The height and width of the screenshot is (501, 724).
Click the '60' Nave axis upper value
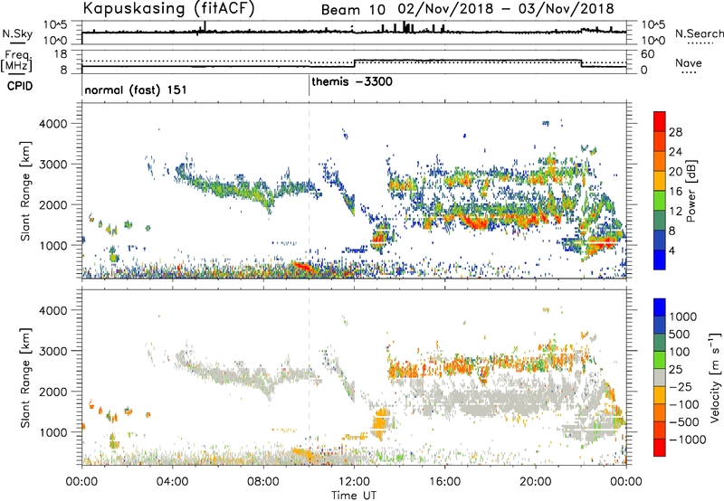point(648,54)
